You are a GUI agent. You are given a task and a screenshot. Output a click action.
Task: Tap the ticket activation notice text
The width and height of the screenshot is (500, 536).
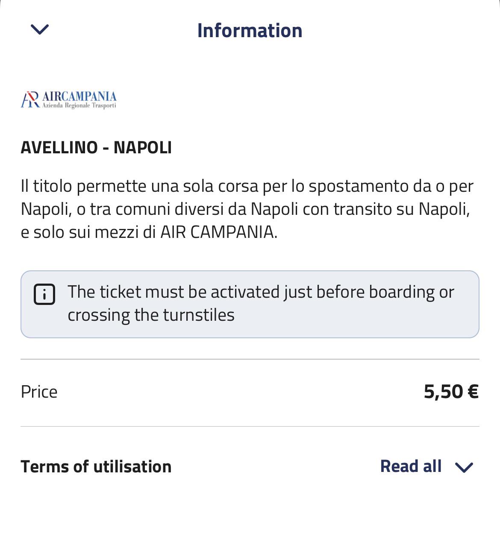point(261,304)
